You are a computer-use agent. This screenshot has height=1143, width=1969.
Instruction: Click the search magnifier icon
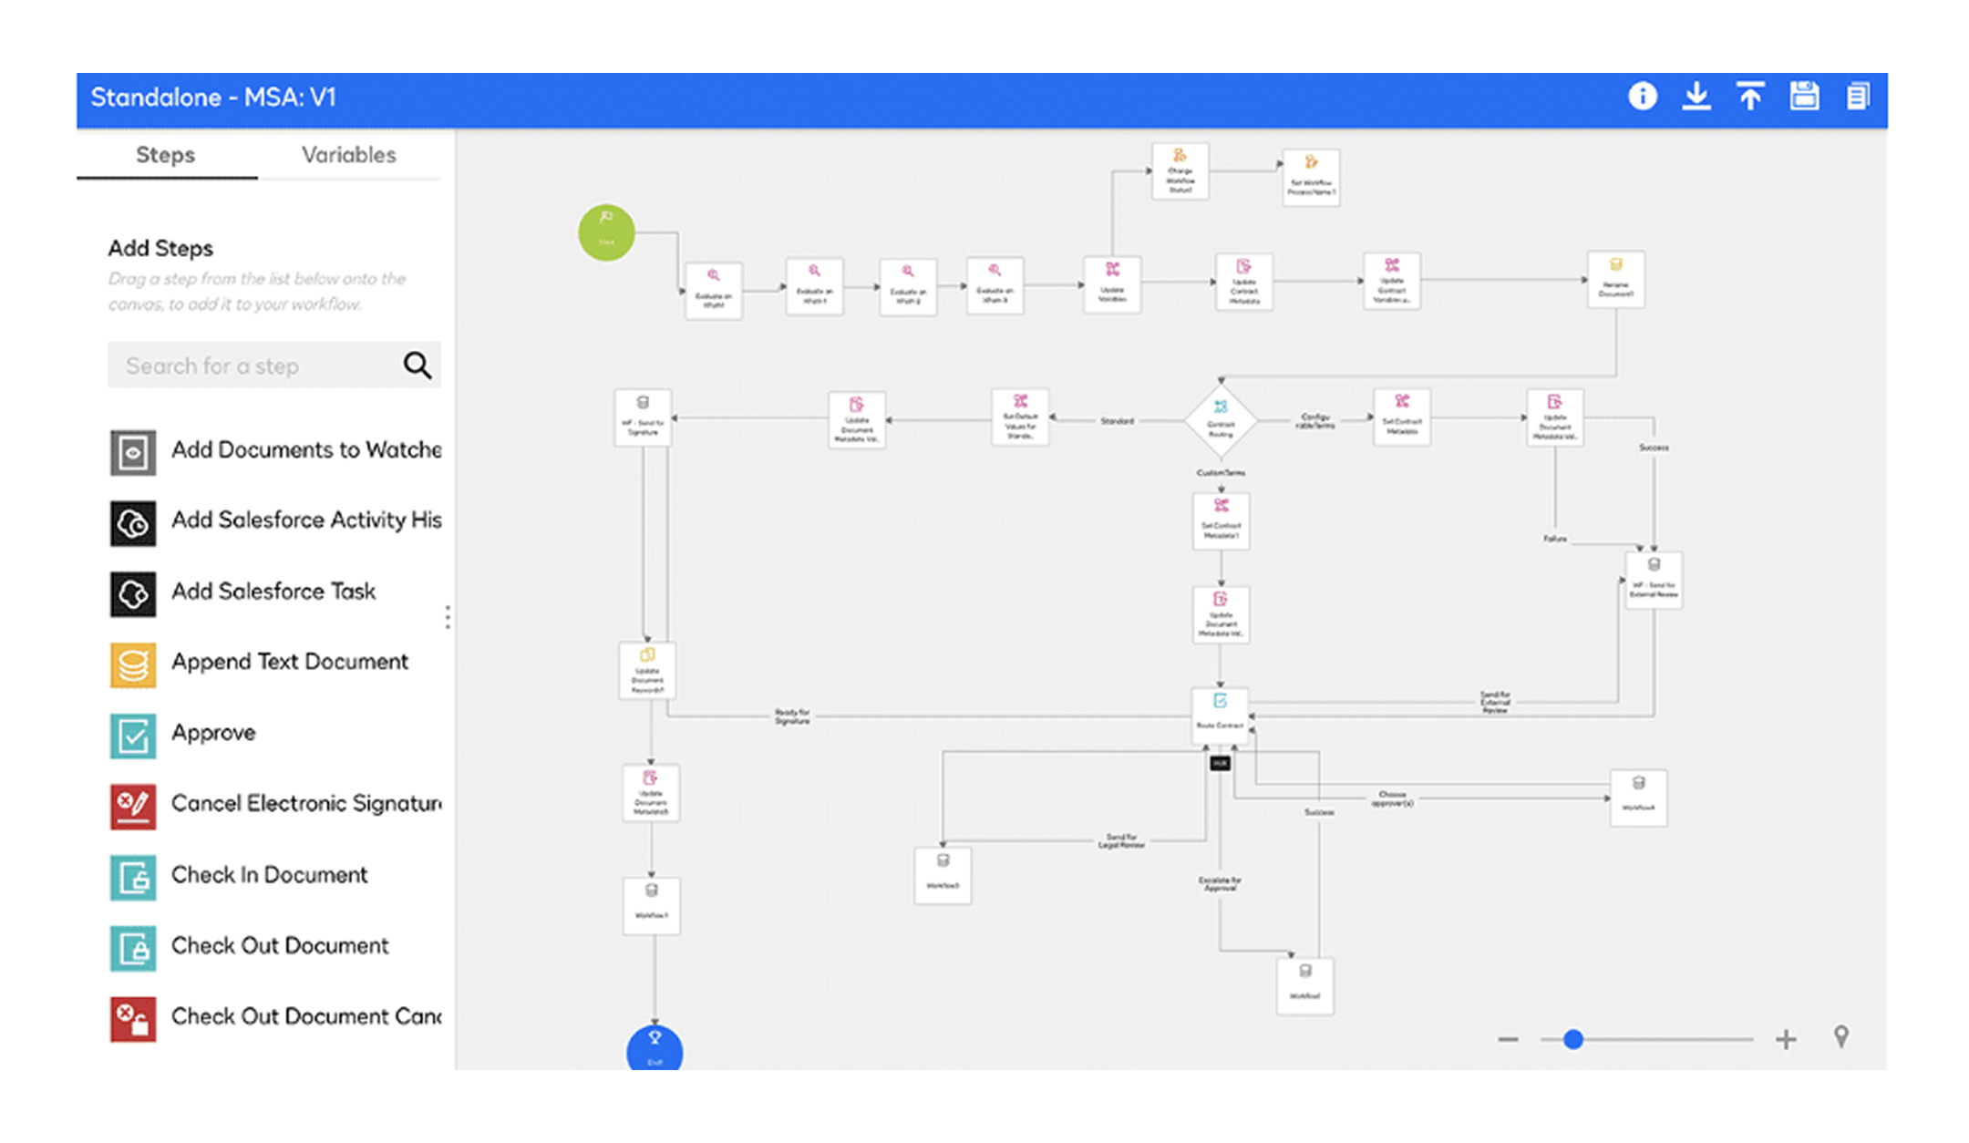[x=418, y=366]
